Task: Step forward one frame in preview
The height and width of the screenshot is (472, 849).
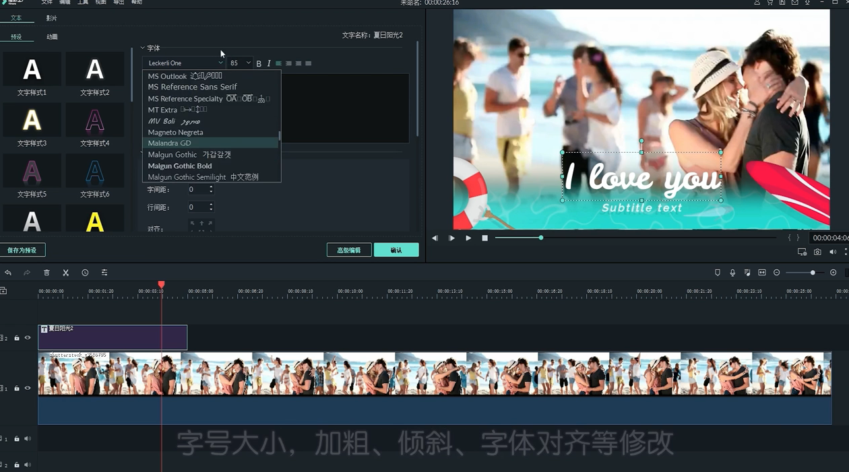Action: (451, 238)
